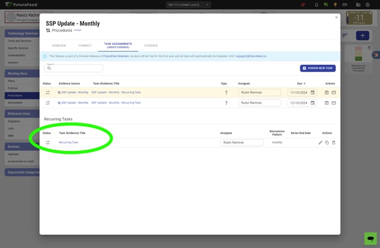Screen dimensions: 380x248
Task: Click the Assign New Task button
Action: (318, 68)
